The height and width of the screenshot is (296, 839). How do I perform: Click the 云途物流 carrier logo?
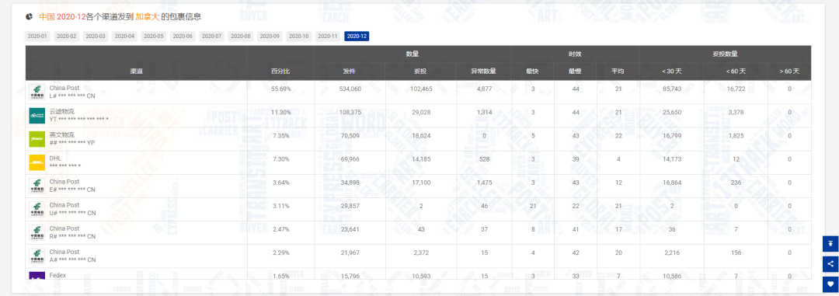click(x=37, y=116)
